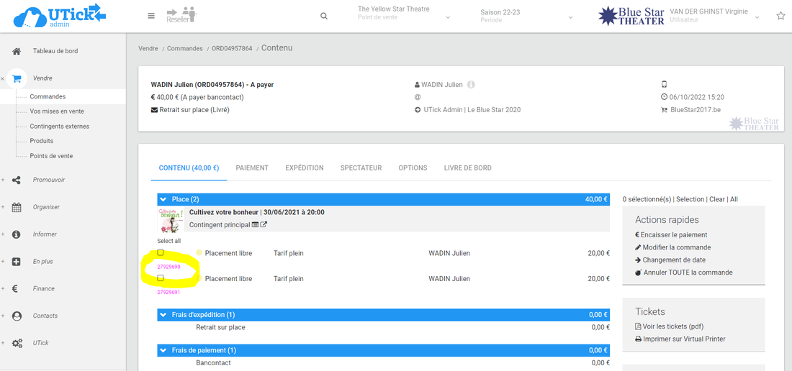Collapse the Place (2) section
The width and height of the screenshot is (792, 371).
(163, 199)
